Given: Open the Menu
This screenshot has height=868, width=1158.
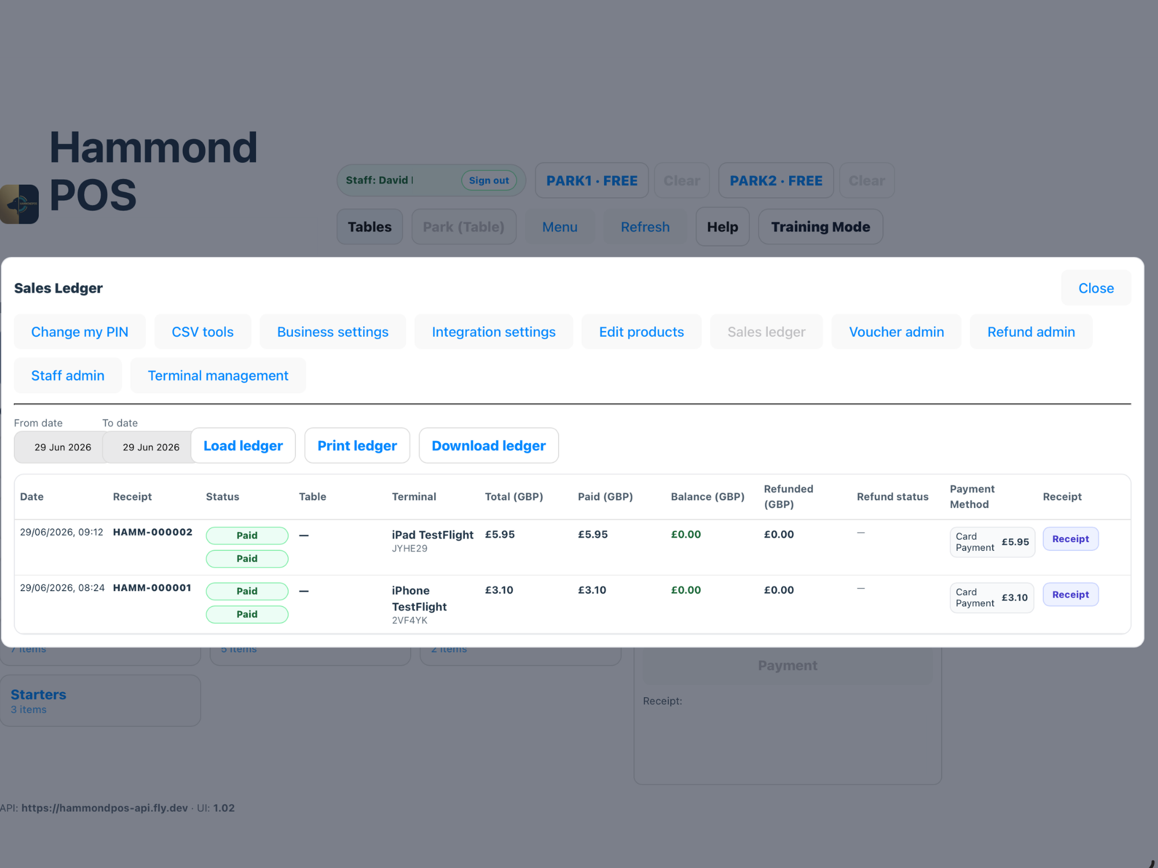Looking at the screenshot, I should point(560,227).
